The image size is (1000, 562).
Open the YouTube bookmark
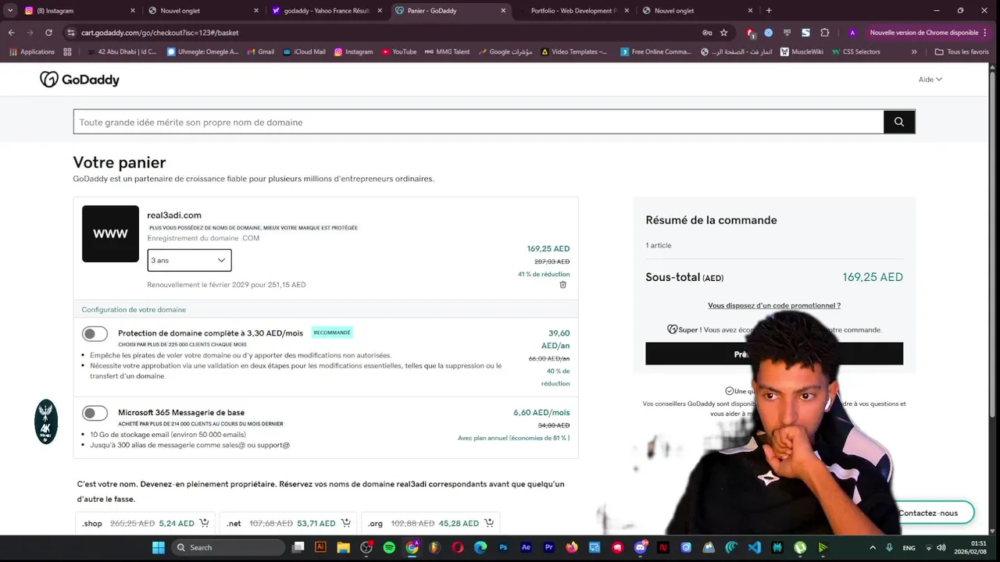[398, 52]
